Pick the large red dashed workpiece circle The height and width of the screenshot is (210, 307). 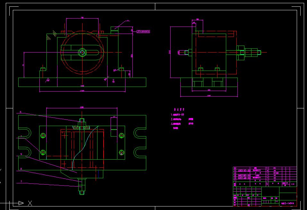pos(82,53)
